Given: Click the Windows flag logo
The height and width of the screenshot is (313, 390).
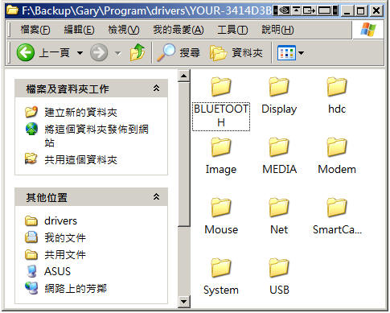Looking at the screenshot, I should point(368,30).
